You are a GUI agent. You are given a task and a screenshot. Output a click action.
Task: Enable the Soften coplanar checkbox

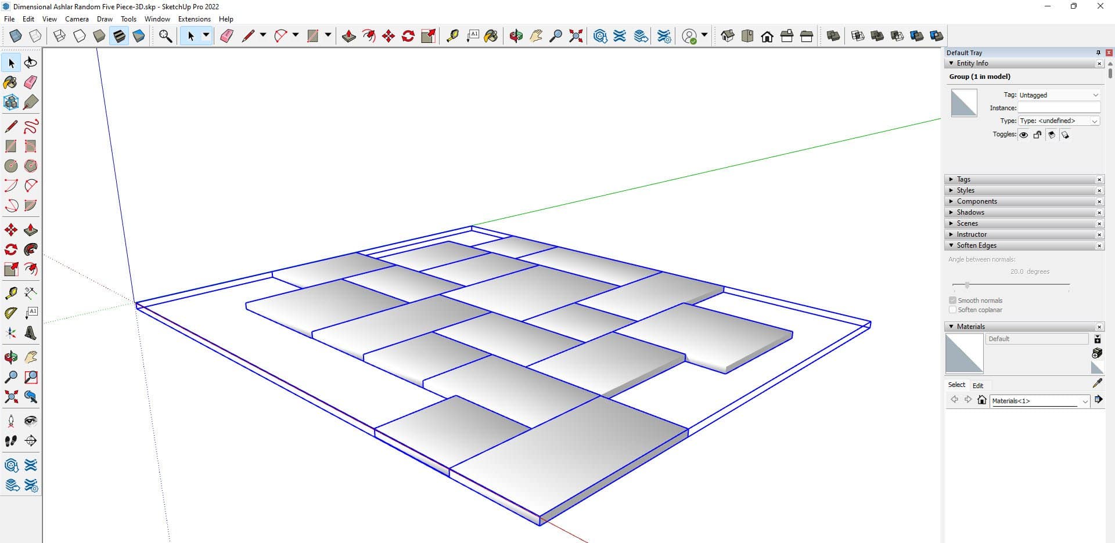pyautogui.click(x=952, y=310)
